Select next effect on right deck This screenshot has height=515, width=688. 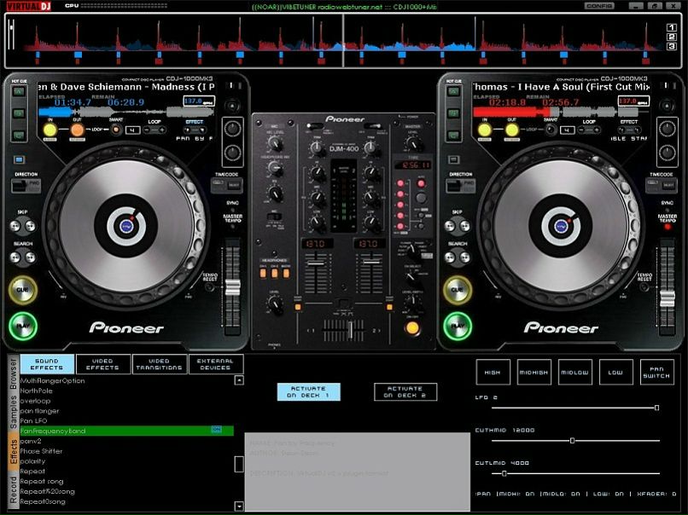point(636,130)
